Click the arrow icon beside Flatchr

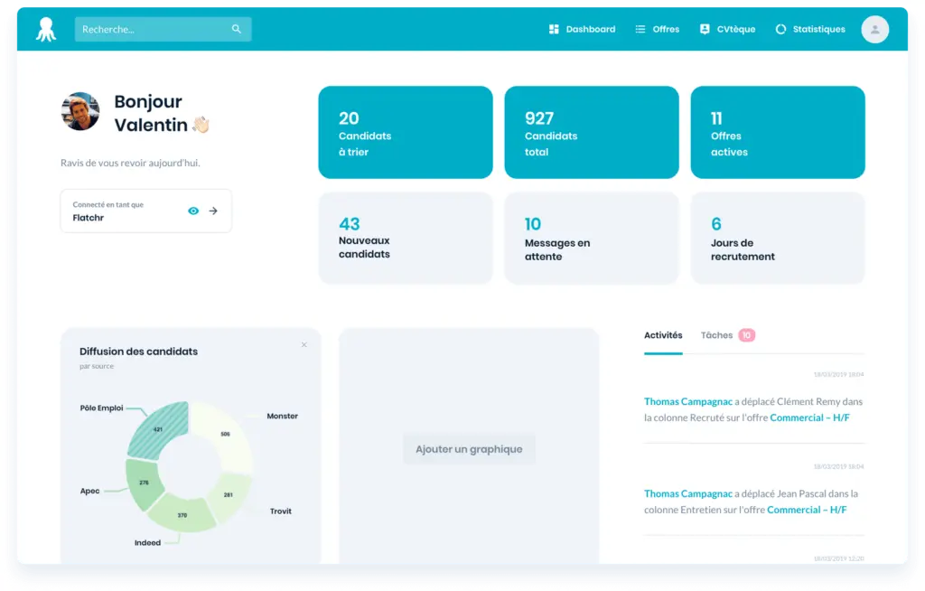point(214,211)
